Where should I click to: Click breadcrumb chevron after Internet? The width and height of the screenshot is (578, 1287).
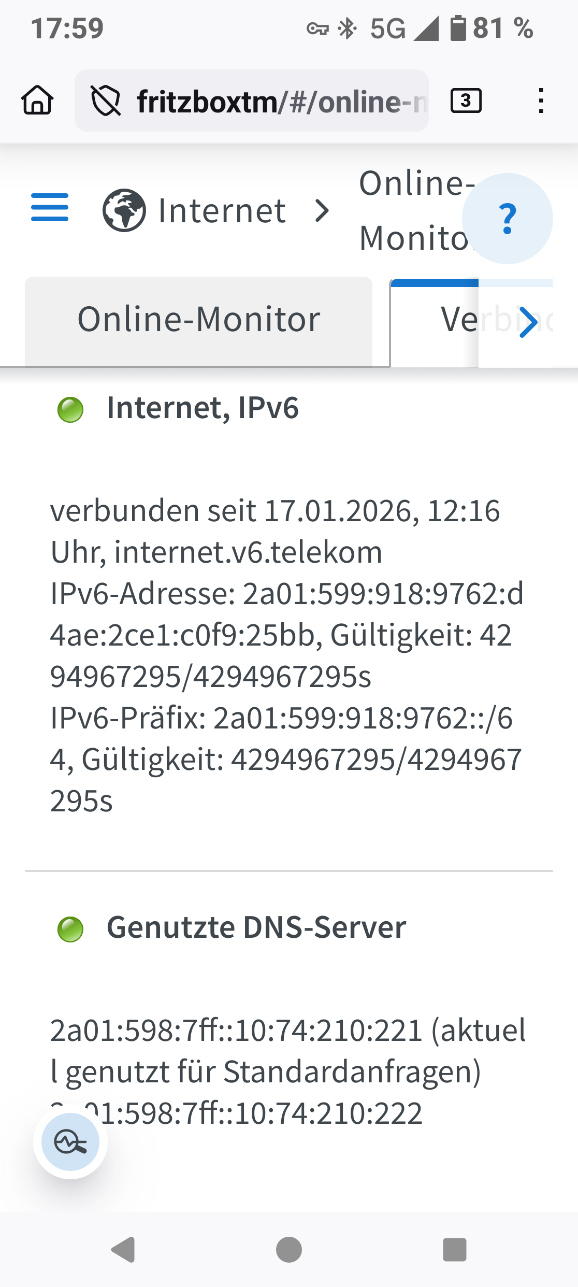click(322, 211)
